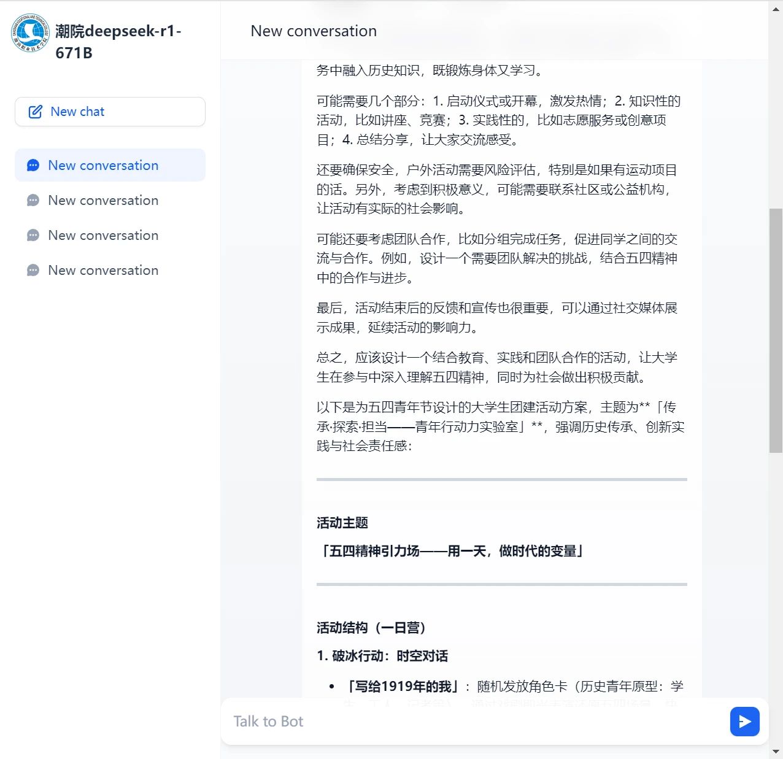
Task: Click the vertical scrollbar thumb
Action: click(776, 331)
